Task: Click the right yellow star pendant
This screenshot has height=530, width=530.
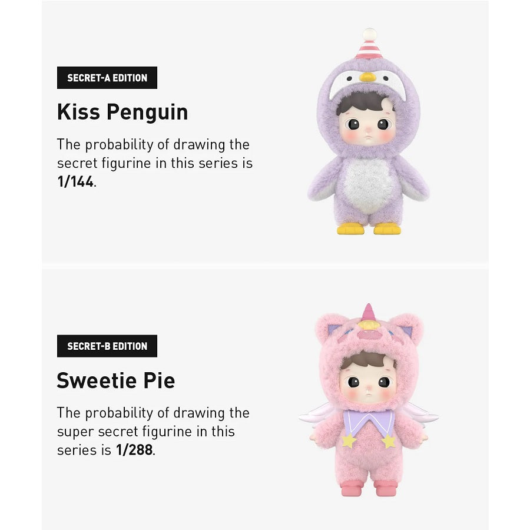Action: 389,440
